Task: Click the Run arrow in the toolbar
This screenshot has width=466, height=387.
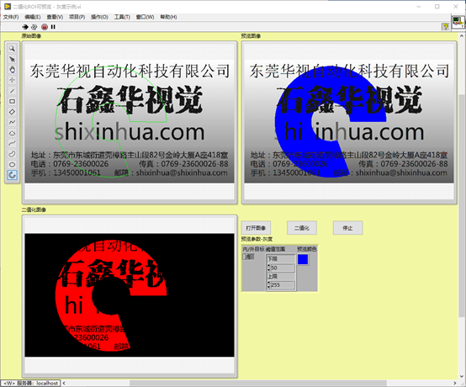Action: coord(25,27)
